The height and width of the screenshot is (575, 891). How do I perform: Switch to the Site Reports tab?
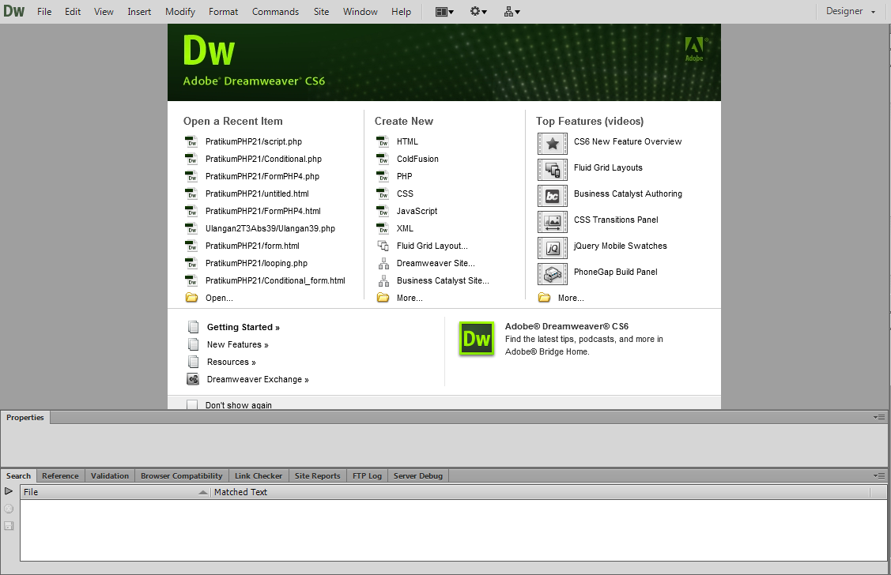(x=317, y=475)
